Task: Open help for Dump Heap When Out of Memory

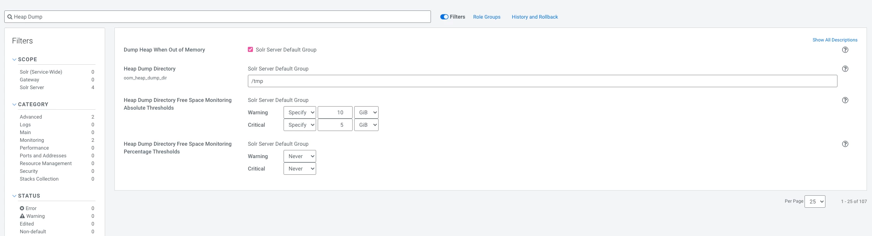Action: click(x=845, y=50)
